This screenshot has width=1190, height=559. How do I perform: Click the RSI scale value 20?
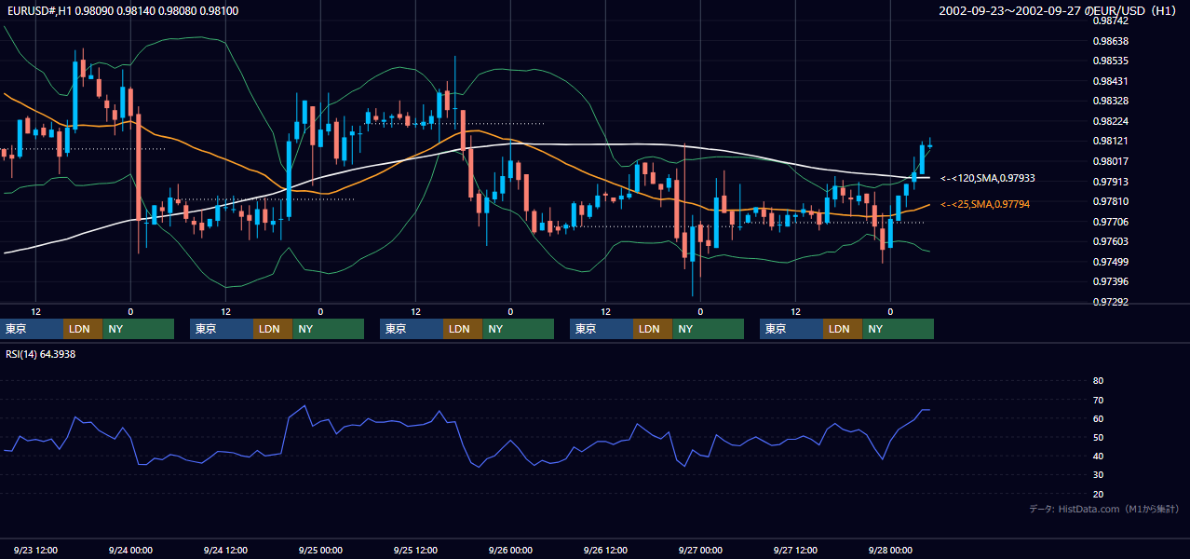tap(1098, 494)
